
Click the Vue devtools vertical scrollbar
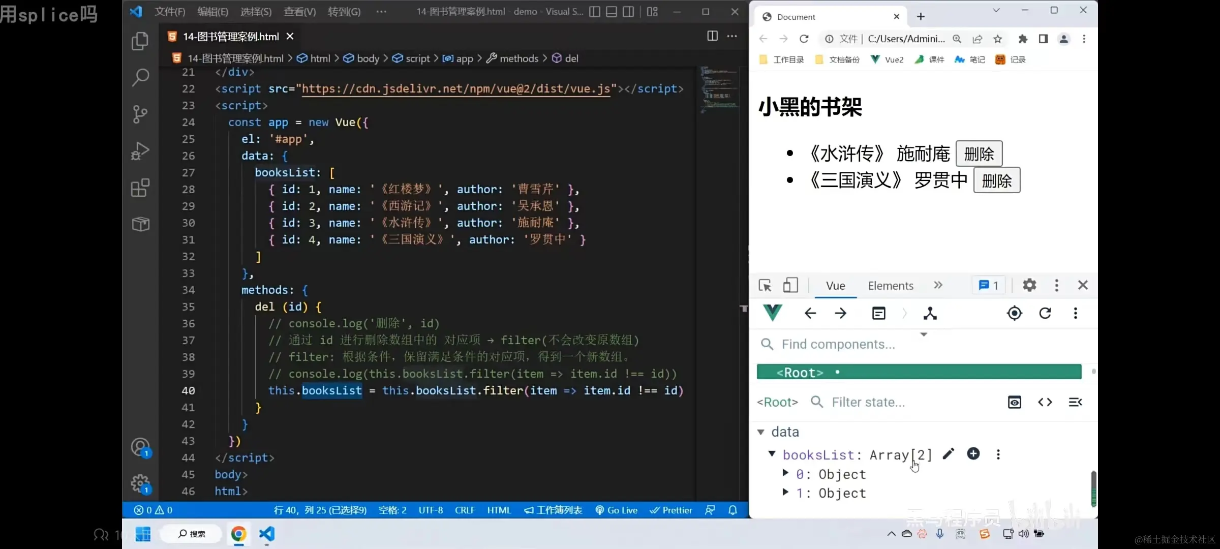point(1093,488)
